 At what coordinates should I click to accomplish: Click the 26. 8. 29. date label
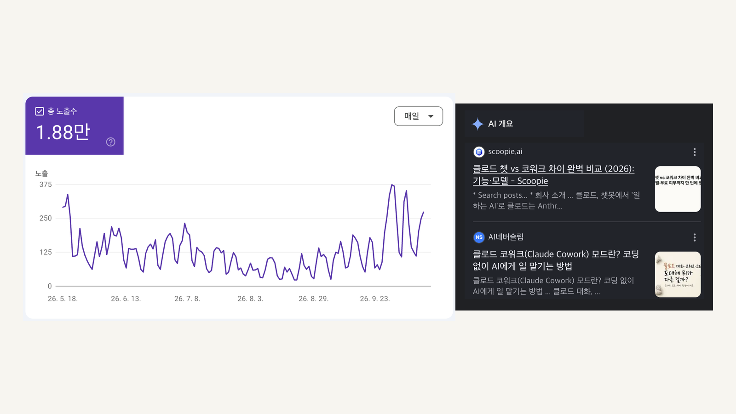[x=313, y=299]
